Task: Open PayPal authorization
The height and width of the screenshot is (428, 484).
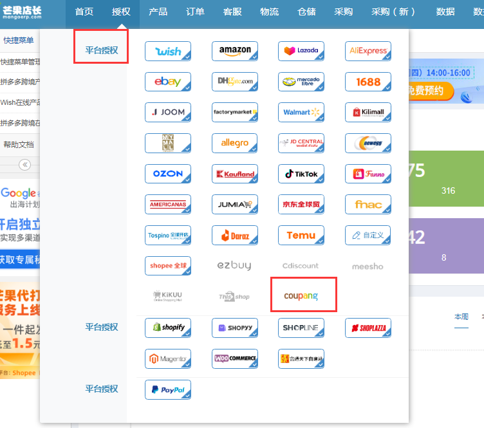Action: tap(168, 389)
